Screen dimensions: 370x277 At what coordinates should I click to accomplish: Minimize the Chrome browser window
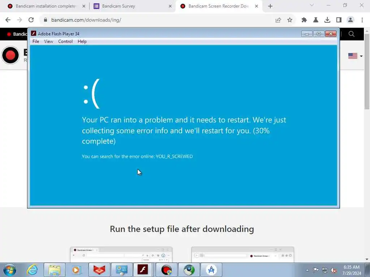328,5
